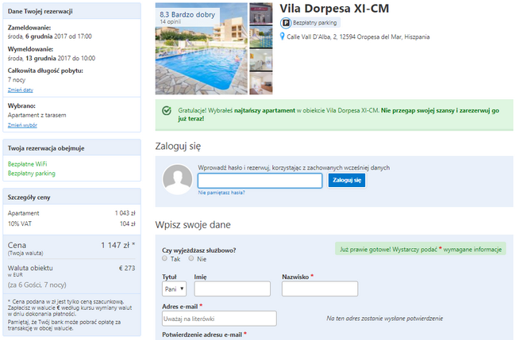Screen dimensions: 516x340
Task: Click the Bezpłatny parking badge label
Action: tap(314, 23)
